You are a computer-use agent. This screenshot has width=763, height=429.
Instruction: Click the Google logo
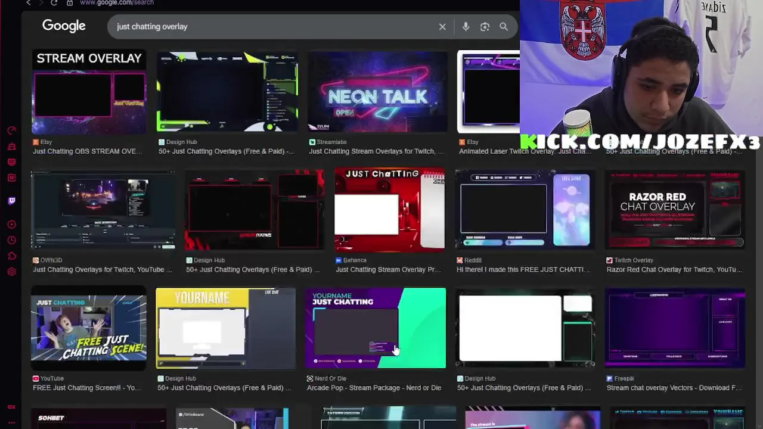(64, 26)
